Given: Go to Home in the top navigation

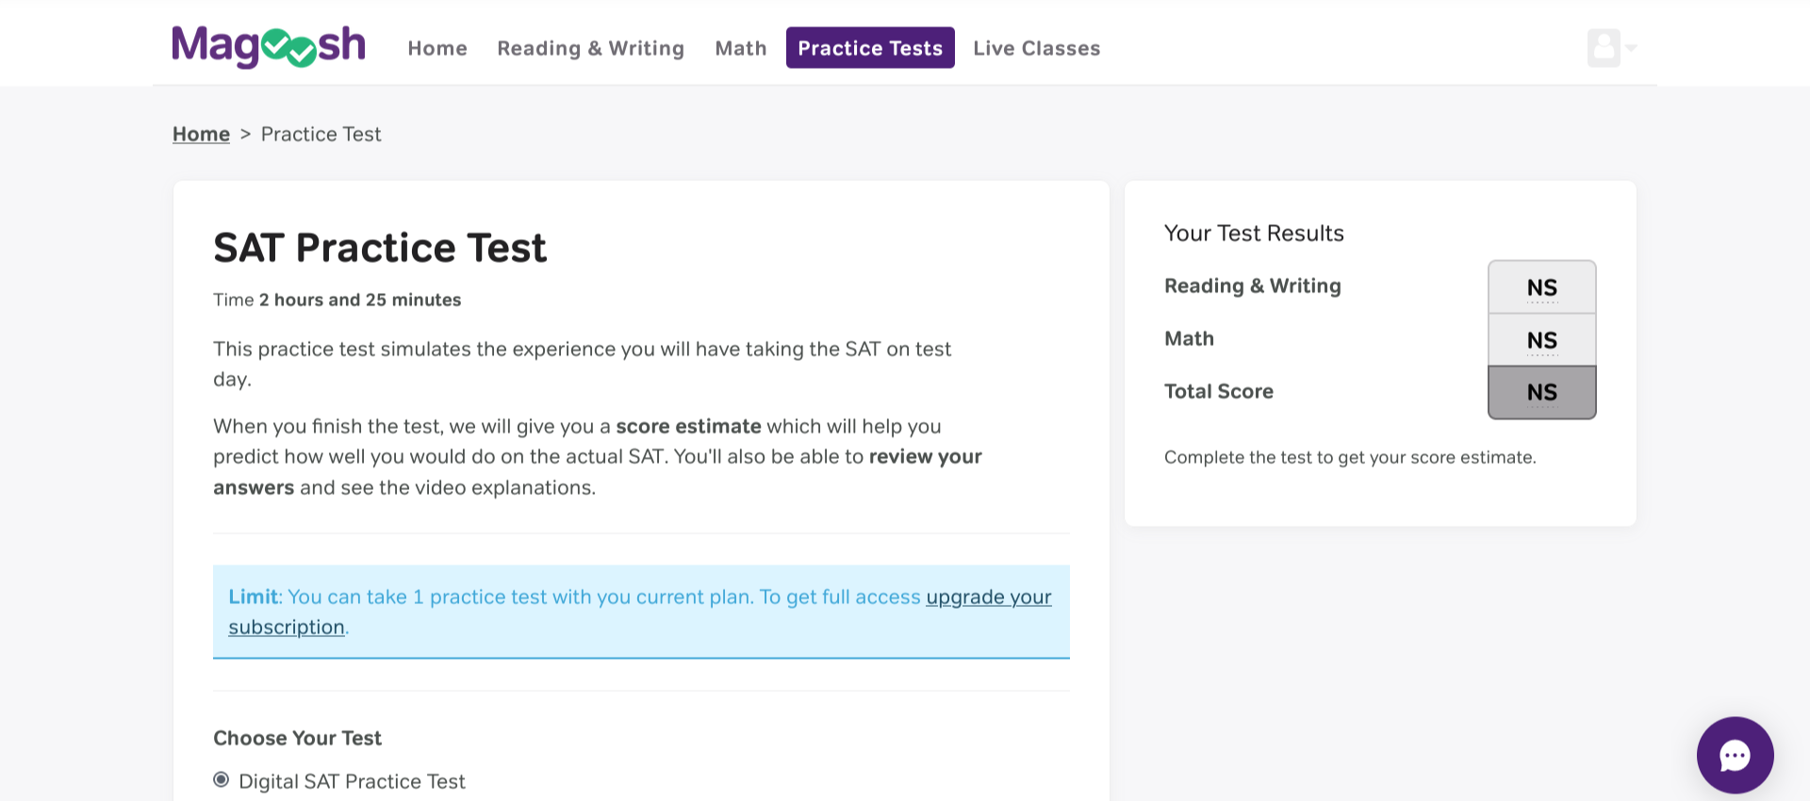Looking at the screenshot, I should click(x=437, y=48).
